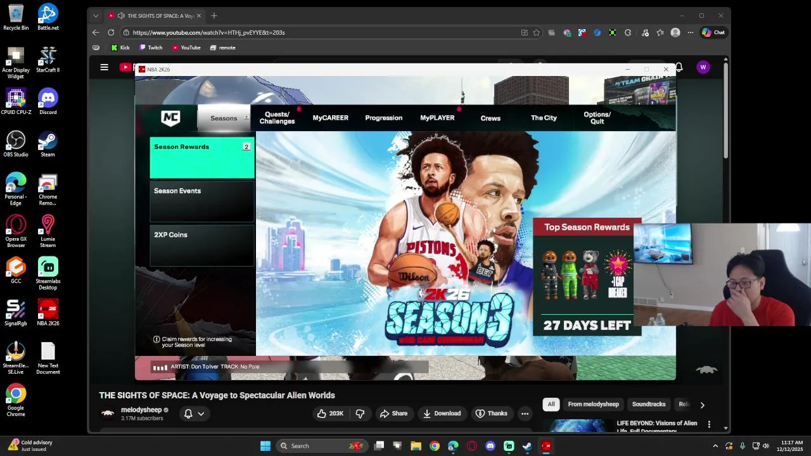Open the melodysheep channel link
Screen dimensions: 811x456
[141, 410]
